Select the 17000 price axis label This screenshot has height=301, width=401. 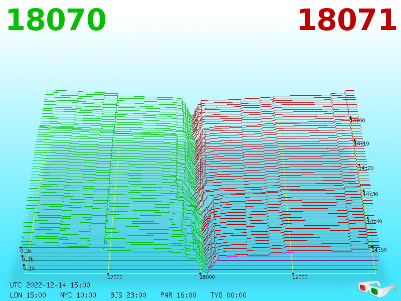coord(115,277)
